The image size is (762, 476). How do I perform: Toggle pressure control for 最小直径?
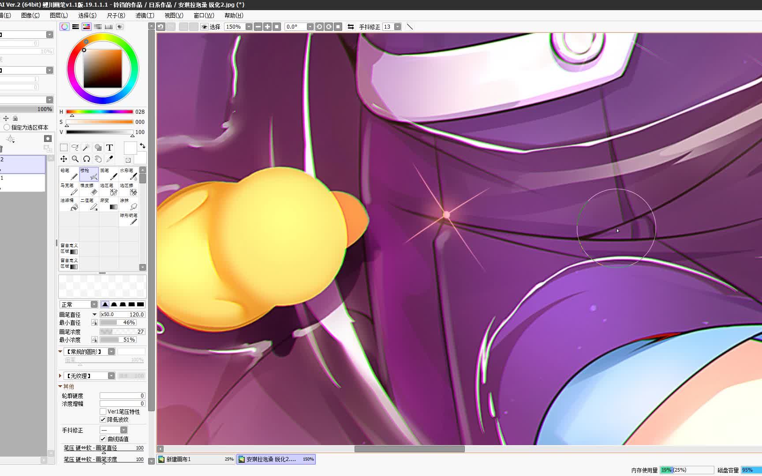coord(94,323)
